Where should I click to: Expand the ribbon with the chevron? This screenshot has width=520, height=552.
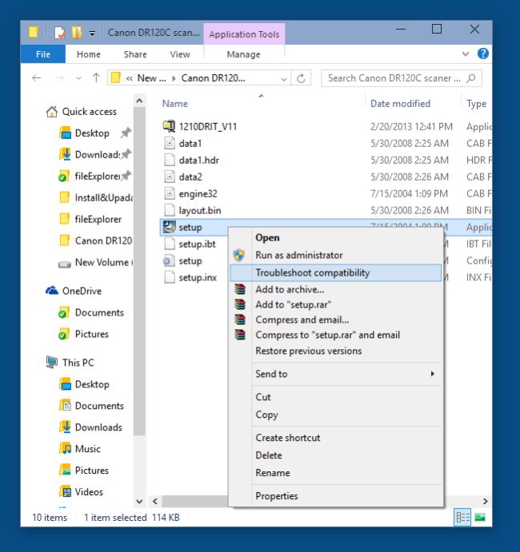point(466,54)
